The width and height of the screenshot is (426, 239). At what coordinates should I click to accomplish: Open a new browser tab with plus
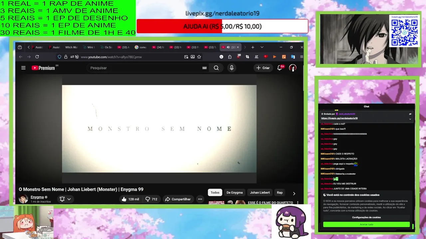pyautogui.click(x=253, y=47)
